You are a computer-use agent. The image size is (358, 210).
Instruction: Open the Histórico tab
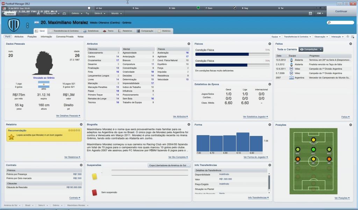tap(164, 31)
